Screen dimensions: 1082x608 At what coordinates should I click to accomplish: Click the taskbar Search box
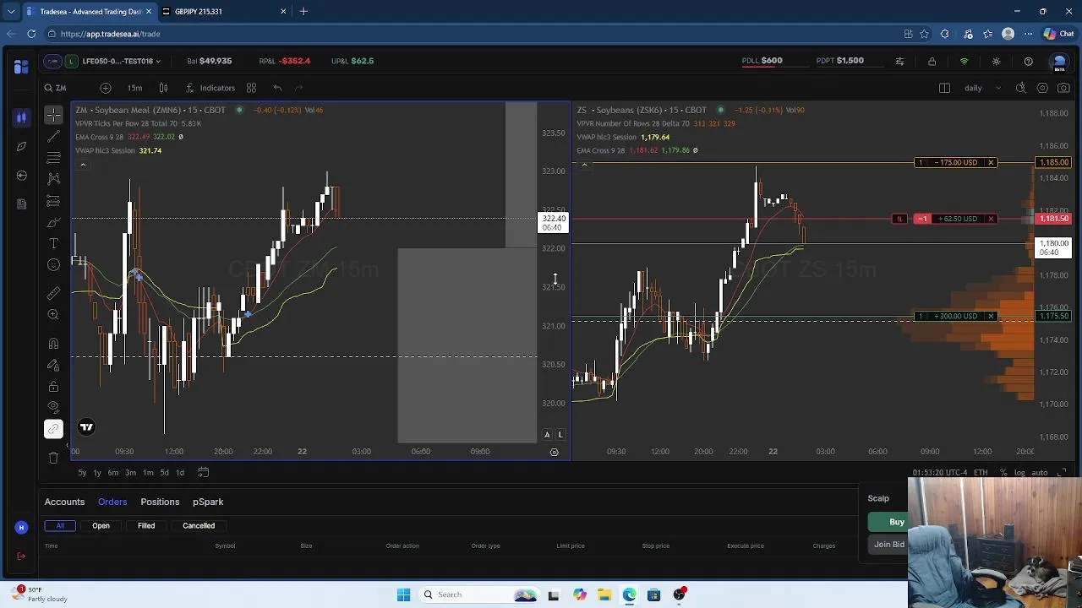pyautogui.click(x=479, y=594)
